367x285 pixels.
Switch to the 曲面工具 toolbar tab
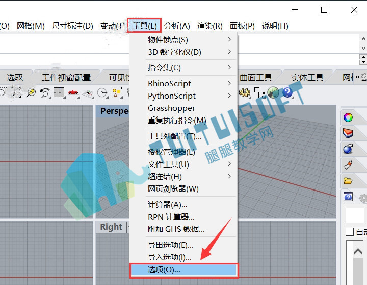pyautogui.click(x=255, y=77)
